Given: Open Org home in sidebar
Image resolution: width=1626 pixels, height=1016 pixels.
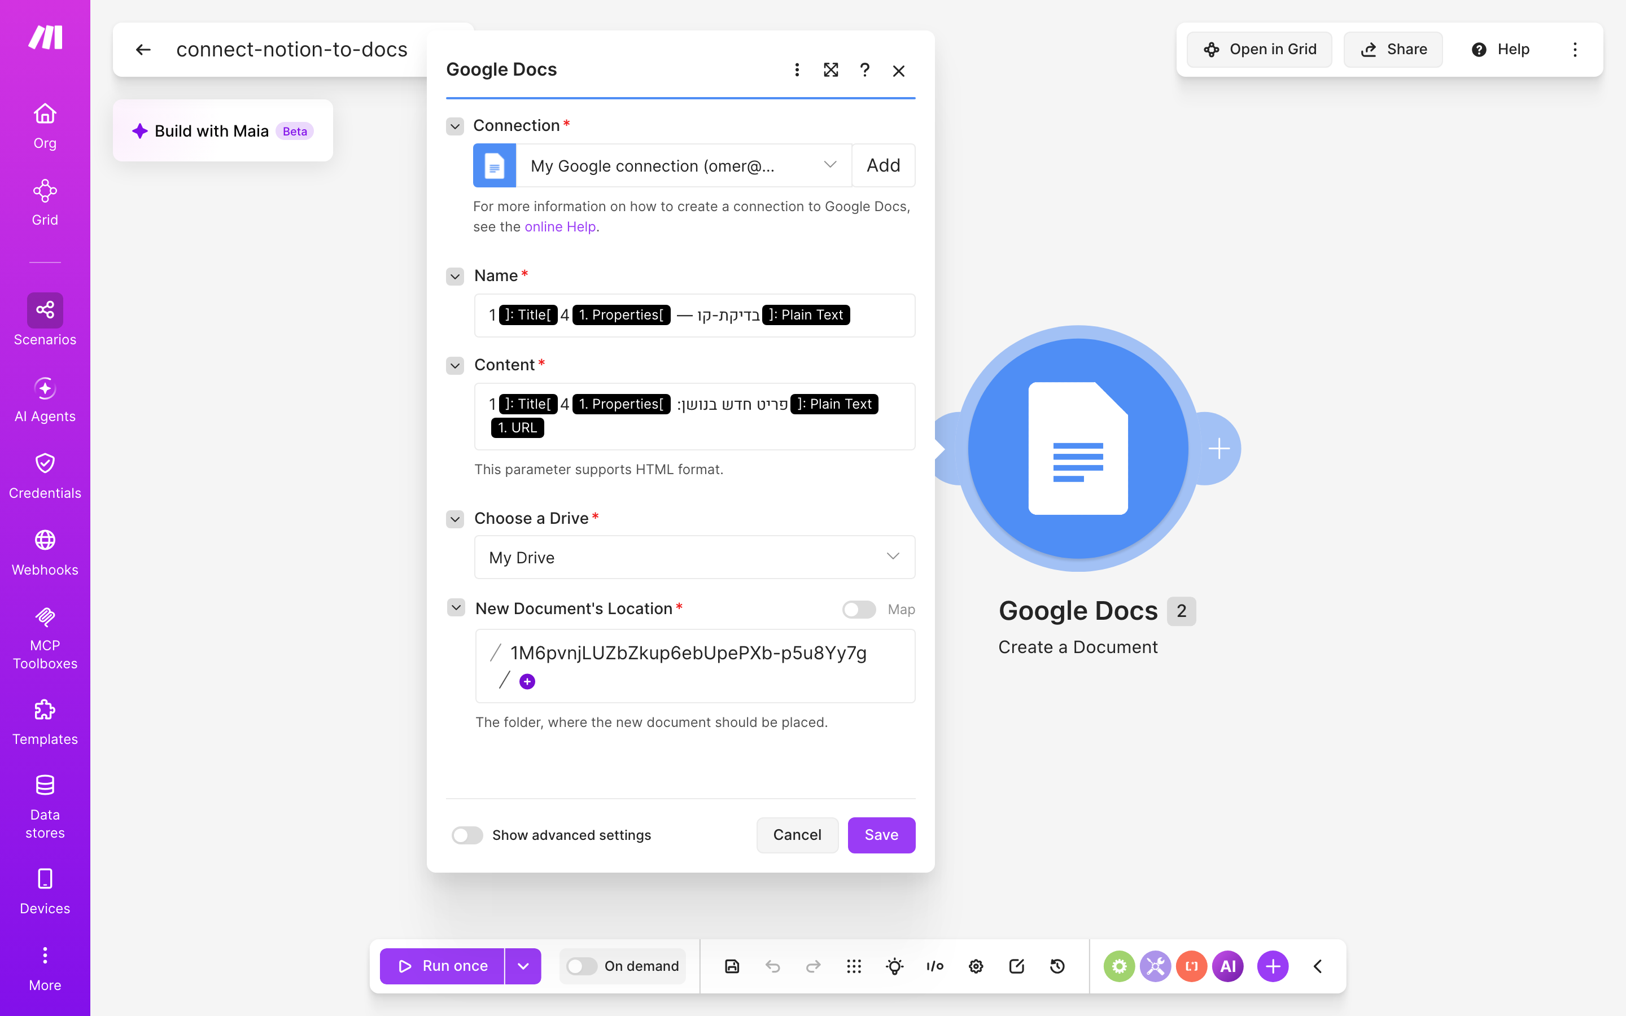Looking at the screenshot, I should tap(45, 126).
